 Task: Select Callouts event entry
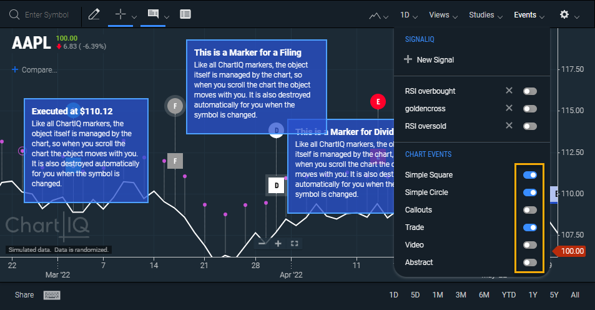coord(418,210)
